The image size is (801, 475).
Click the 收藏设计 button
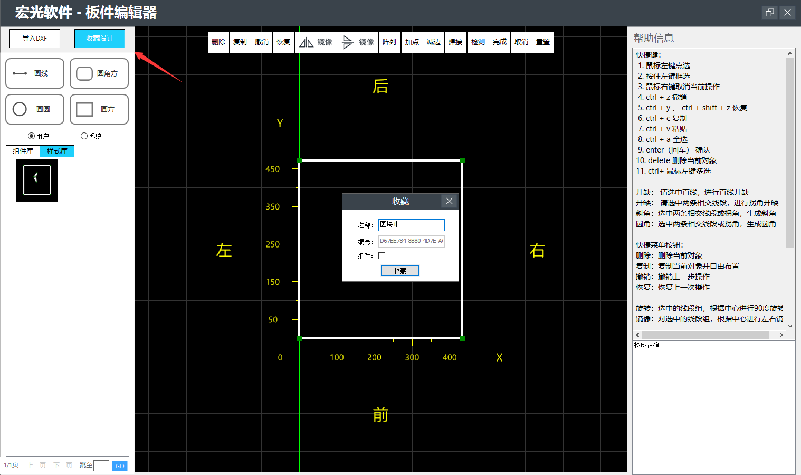coord(100,39)
